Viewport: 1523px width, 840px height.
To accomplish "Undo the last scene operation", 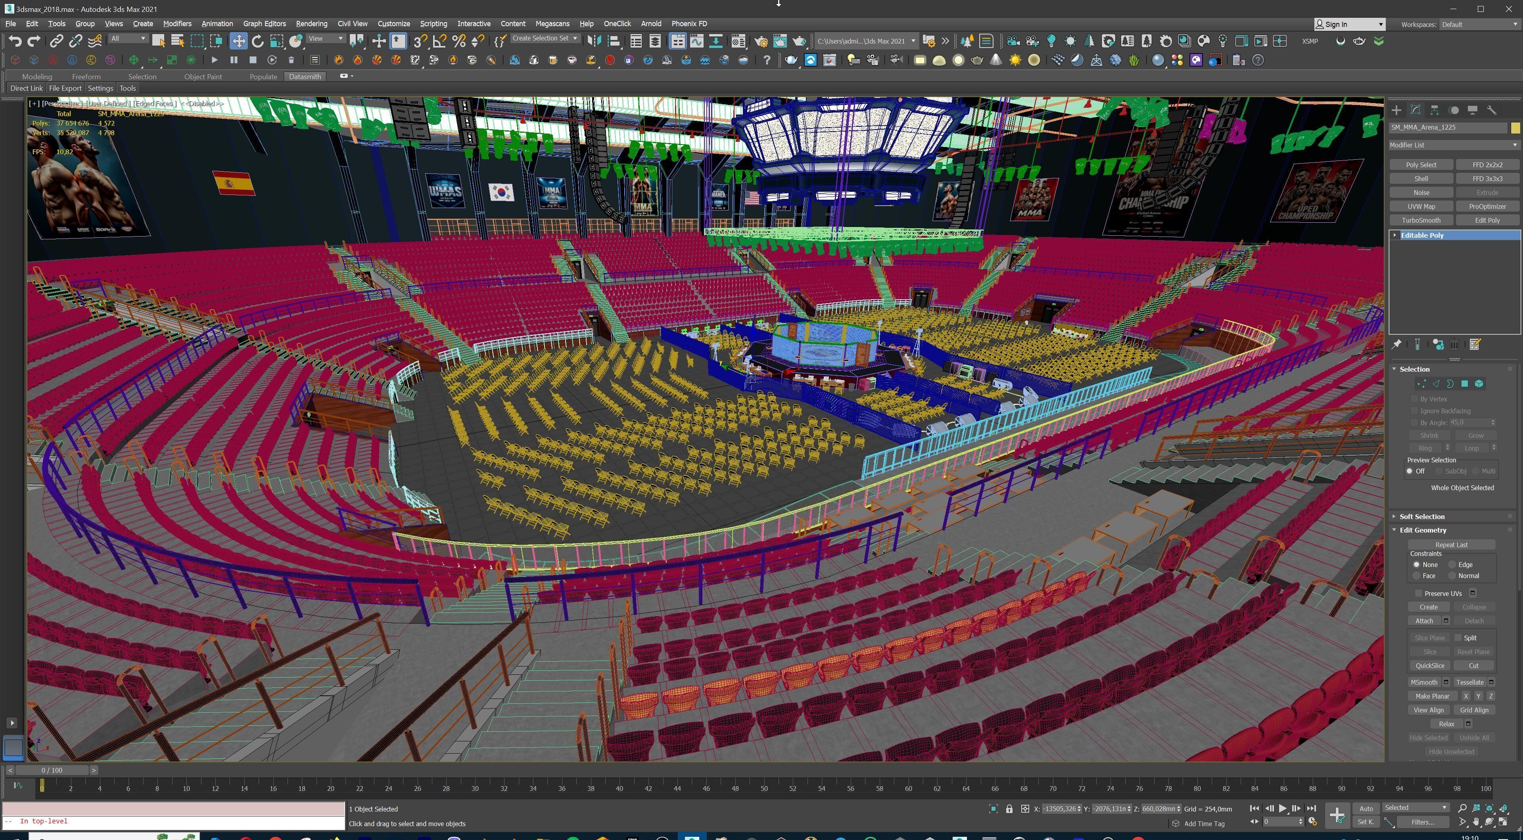I will click(x=15, y=41).
